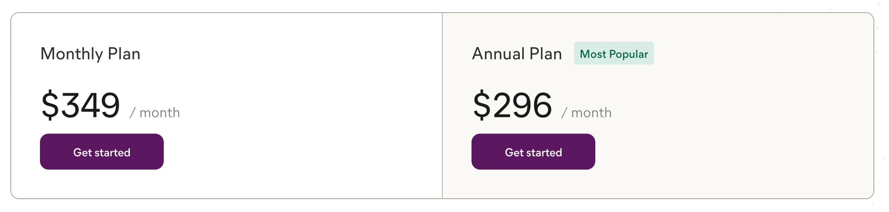
Task: Click the $349 monthly price
Action: tap(81, 105)
